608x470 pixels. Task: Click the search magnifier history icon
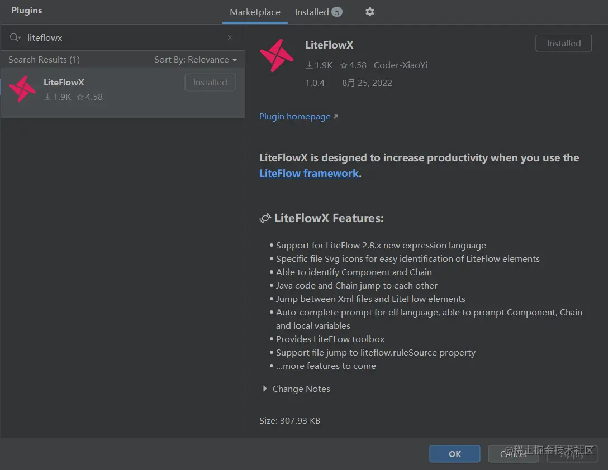point(15,37)
